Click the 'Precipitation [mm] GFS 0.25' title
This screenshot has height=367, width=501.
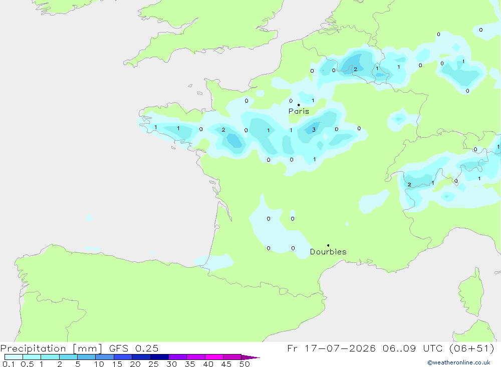(x=79, y=348)
